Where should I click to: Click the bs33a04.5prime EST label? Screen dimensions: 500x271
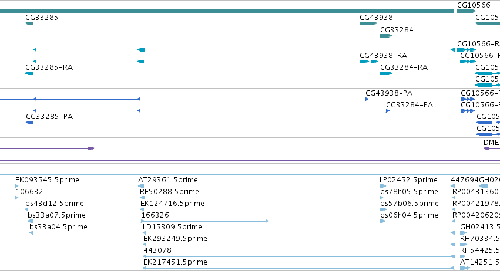point(58,227)
